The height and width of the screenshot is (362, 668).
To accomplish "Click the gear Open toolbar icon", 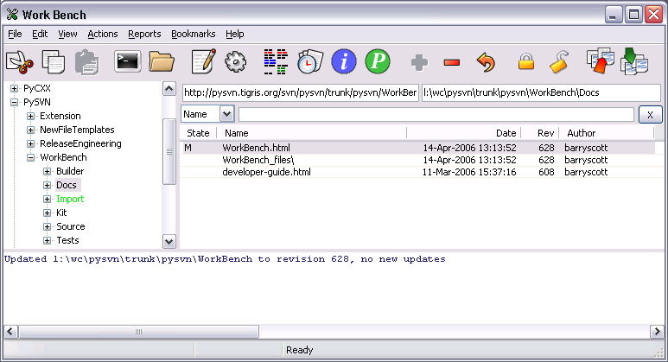I will (x=236, y=62).
